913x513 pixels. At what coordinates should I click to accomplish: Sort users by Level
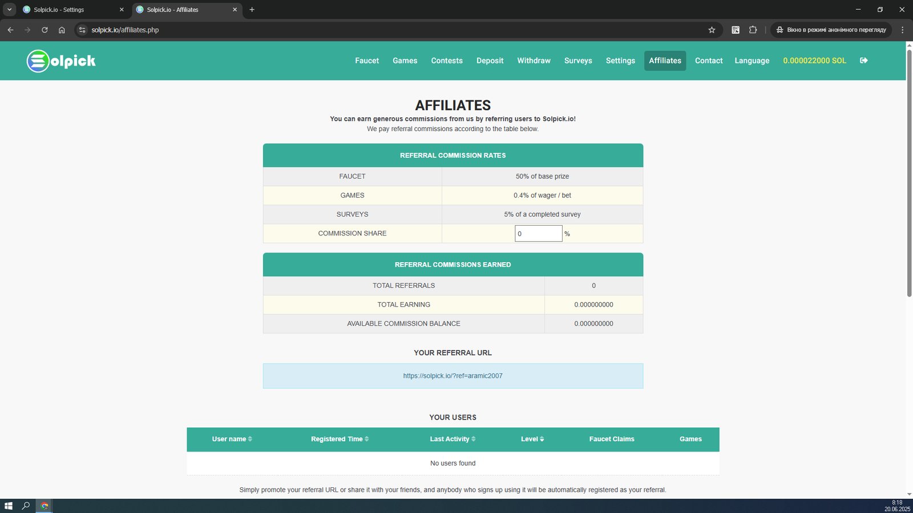[532, 439]
